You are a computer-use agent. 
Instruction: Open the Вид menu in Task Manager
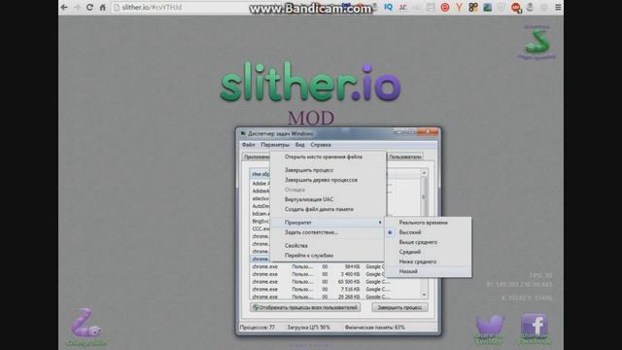coord(300,145)
